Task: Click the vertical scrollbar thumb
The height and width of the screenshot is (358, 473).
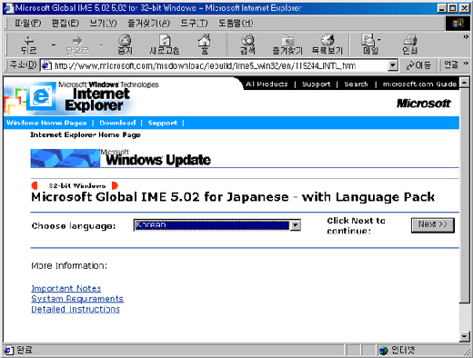Action: click(x=465, y=195)
